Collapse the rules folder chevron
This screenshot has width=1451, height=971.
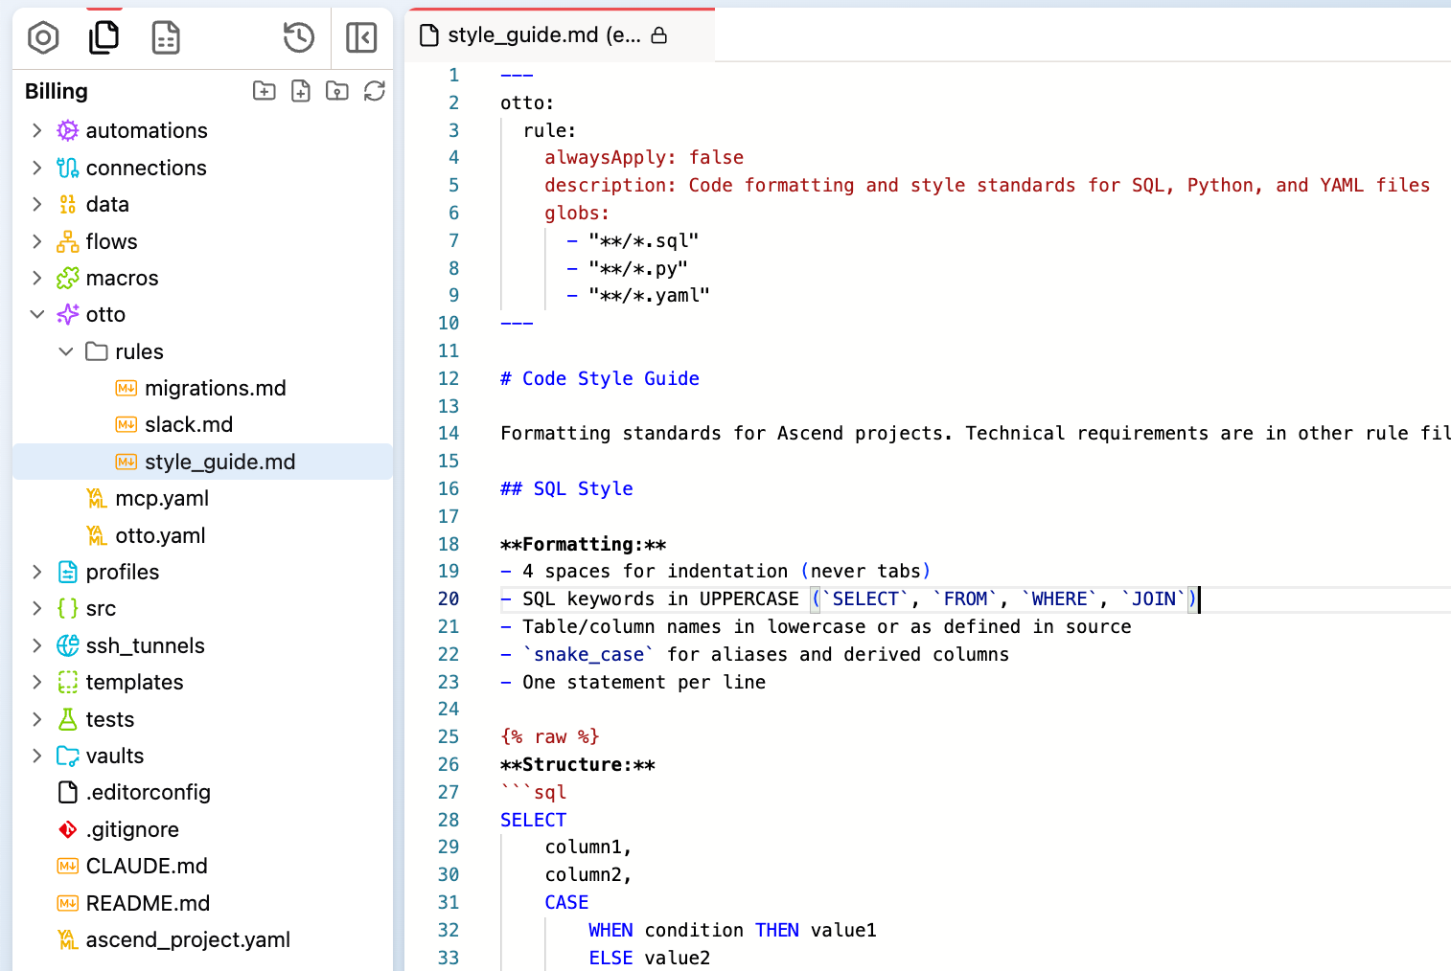click(x=66, y=351)
